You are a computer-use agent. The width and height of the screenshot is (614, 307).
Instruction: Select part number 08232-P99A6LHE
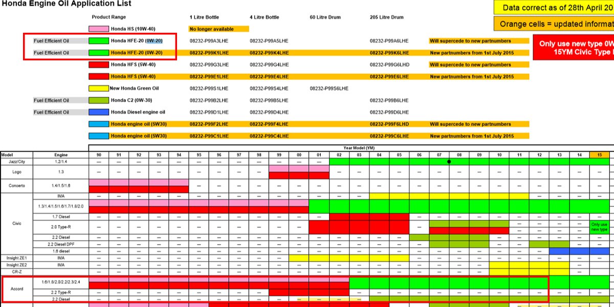[389, 41]
